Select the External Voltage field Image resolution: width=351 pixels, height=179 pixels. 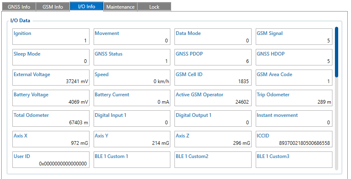click(x=51, y=78)
